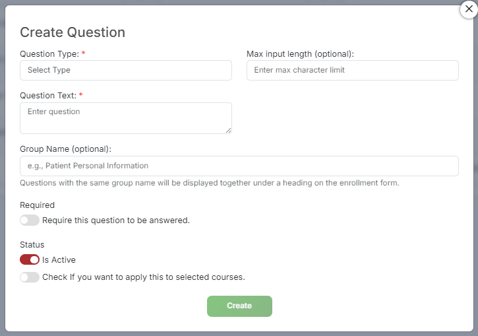Click the 'Create Question' dialog heading
This screenshot has height=336, width=478.
pyautogui.click(x=73, y=32)
